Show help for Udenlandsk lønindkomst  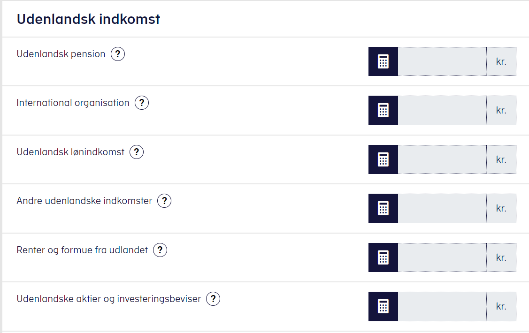coord(137,152)
